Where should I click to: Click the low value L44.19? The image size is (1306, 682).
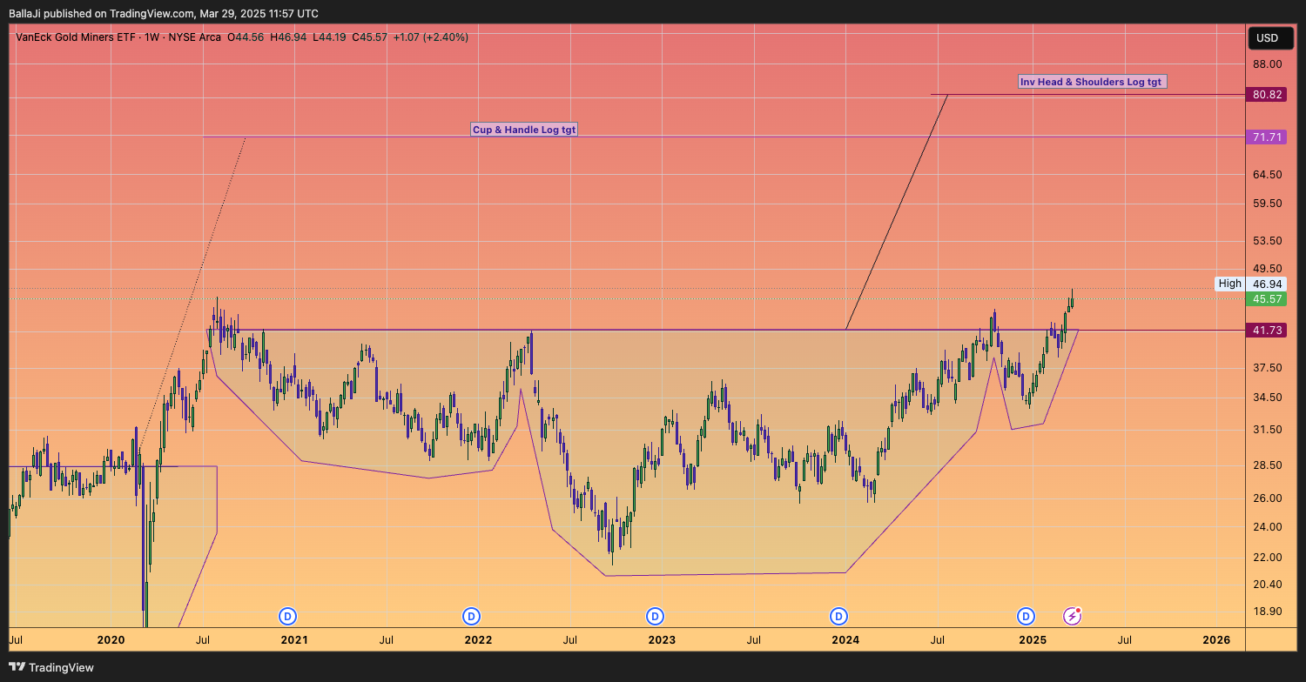pos(330,37)
